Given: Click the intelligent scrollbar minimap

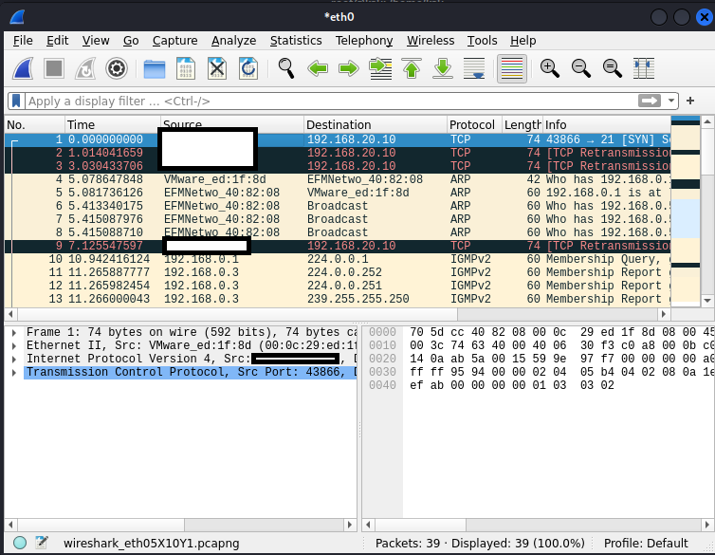Looking at the screenshot, I should pos(686,211).
